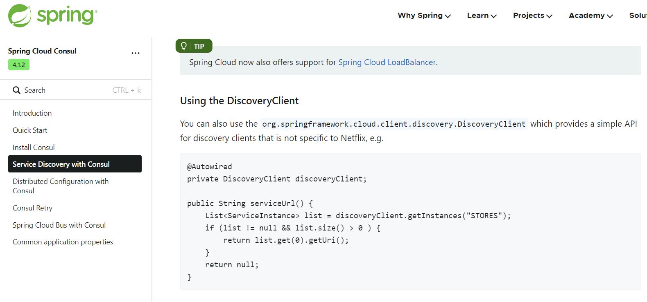Open the Academy dropdown menu

point(590,16)
